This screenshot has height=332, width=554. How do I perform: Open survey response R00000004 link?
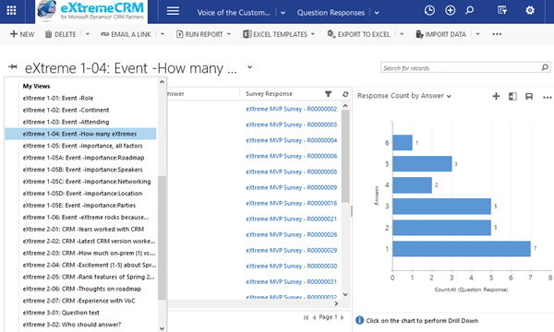[x=292, y=140]
